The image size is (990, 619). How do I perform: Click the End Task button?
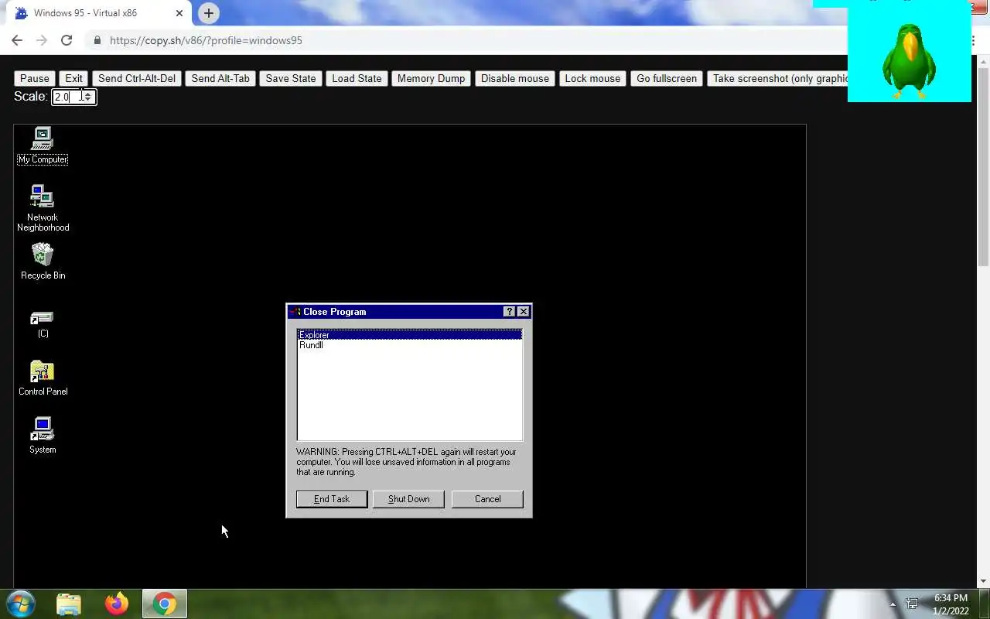tap(332, 499)
